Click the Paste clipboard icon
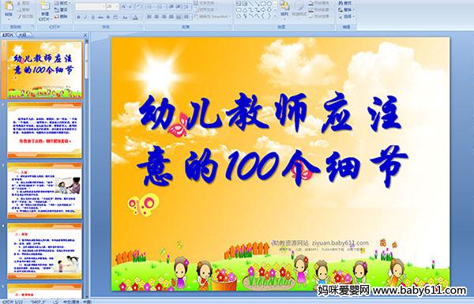Screen dimensions: 474x304 pyautogui.click(x=9, y=6)
